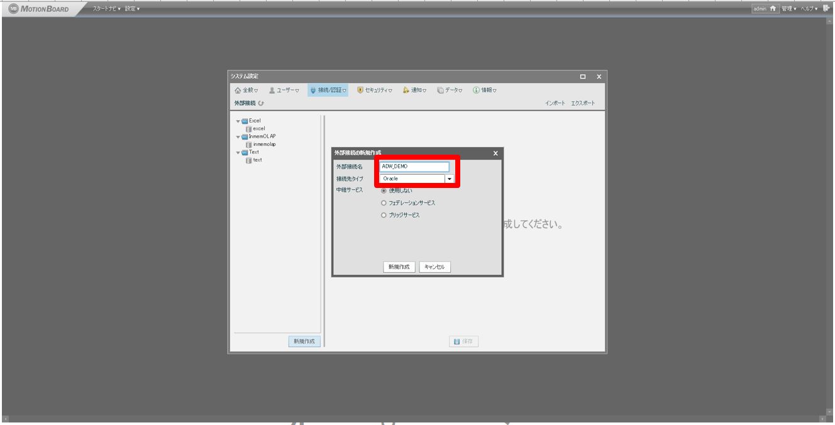This screenshot has width=835, height=425.
Task: Select the excel database item icon
Action: click(249, 128)
